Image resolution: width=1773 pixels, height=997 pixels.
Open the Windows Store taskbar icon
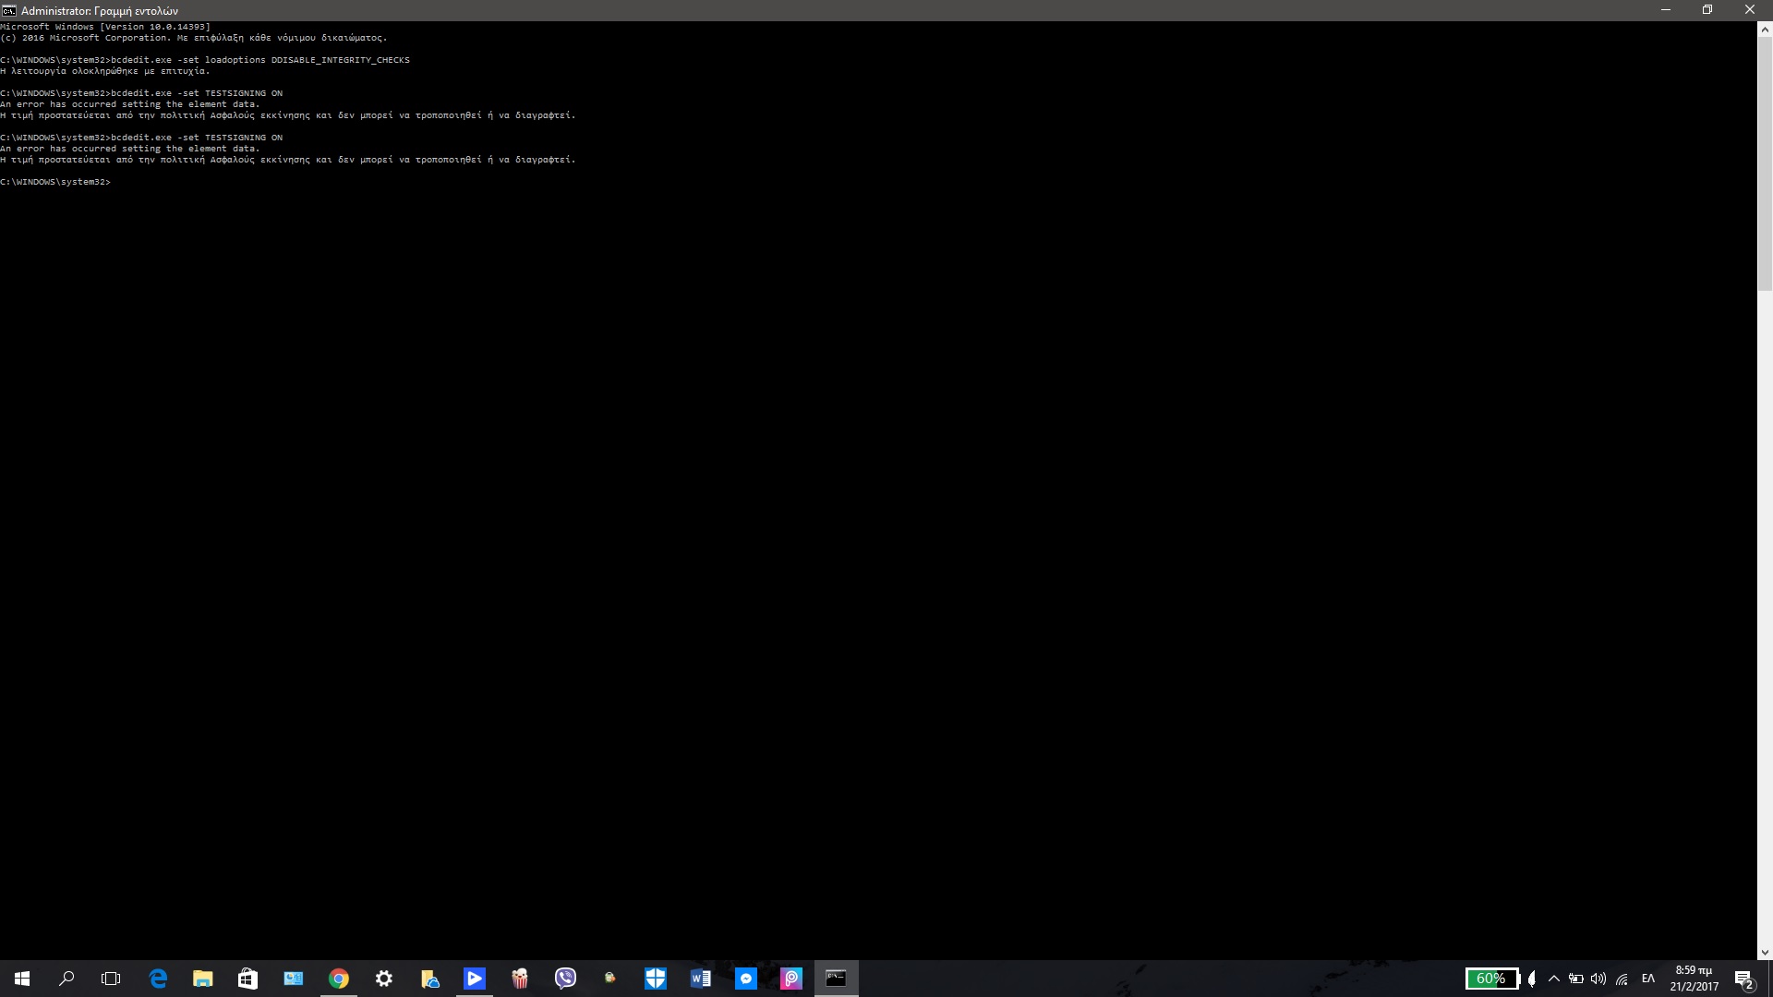point(247,979)
